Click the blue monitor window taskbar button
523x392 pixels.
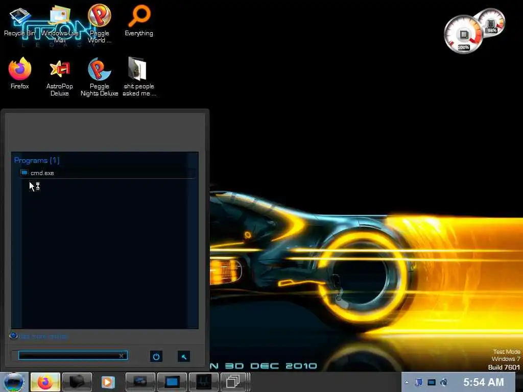pos(172,382)
